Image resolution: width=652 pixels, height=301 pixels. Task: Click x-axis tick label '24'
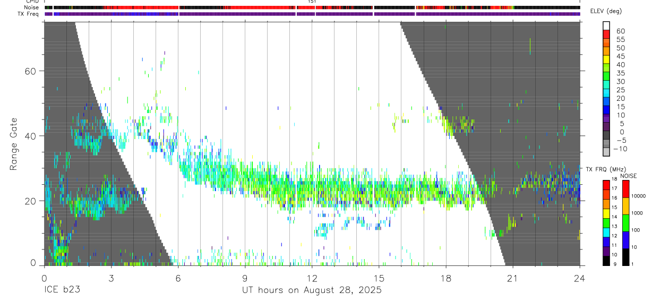[x=580, y=277]
